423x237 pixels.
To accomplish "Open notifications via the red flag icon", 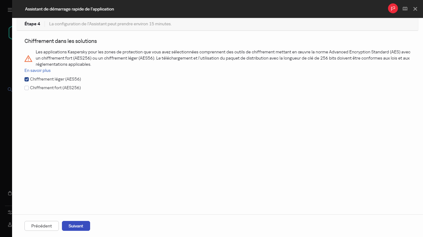I will coord(393,9).
